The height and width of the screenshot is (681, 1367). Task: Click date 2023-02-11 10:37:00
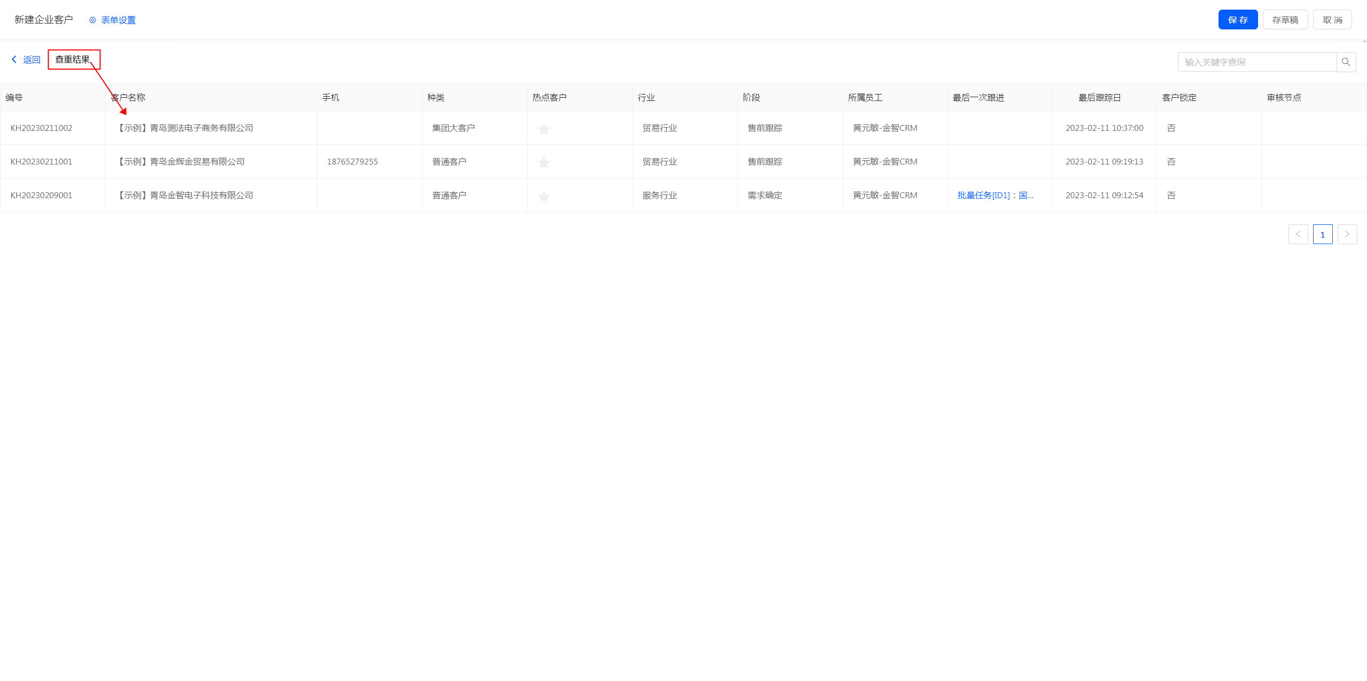1104,128
